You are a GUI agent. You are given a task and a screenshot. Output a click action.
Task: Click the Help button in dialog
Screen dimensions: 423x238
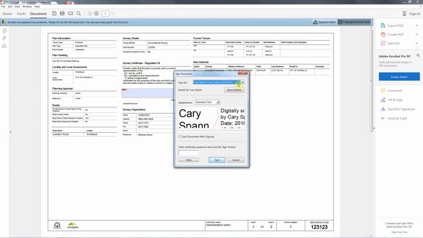coord(188,160)
